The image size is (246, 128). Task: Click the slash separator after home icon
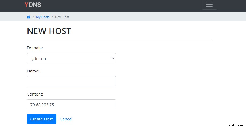coord(33,17)
